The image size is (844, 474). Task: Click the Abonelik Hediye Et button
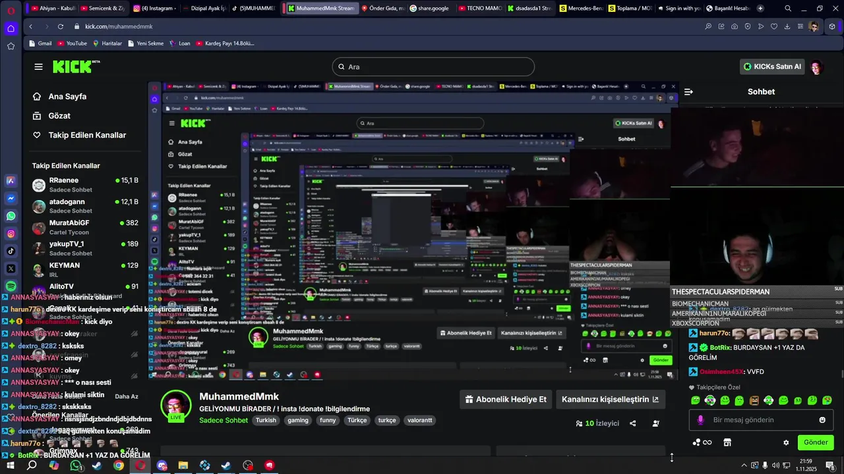[x=506, y=400]
